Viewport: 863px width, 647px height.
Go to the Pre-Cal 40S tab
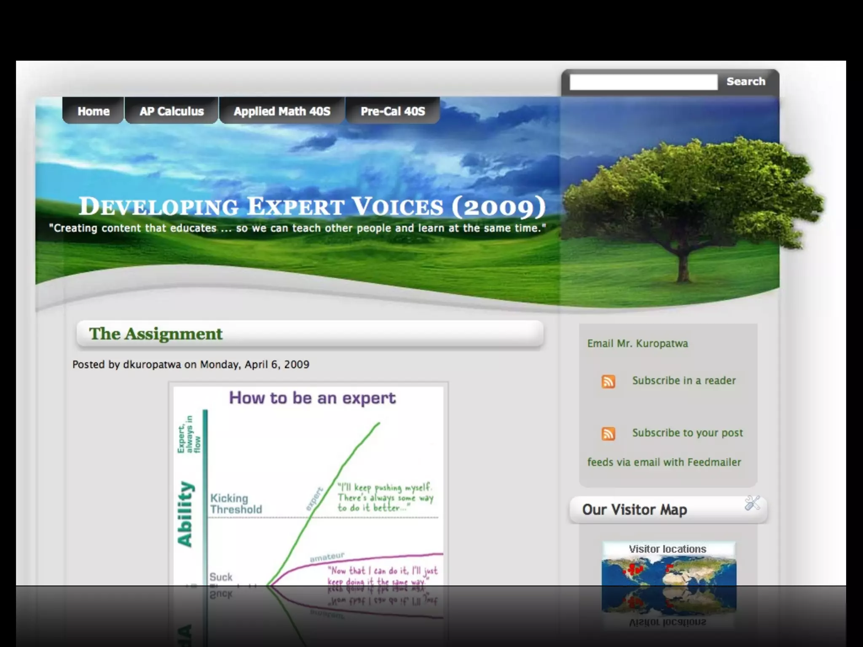point(393,111)
